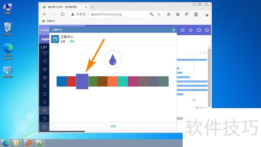Open Collections in Edge

[x=178, y=14]
